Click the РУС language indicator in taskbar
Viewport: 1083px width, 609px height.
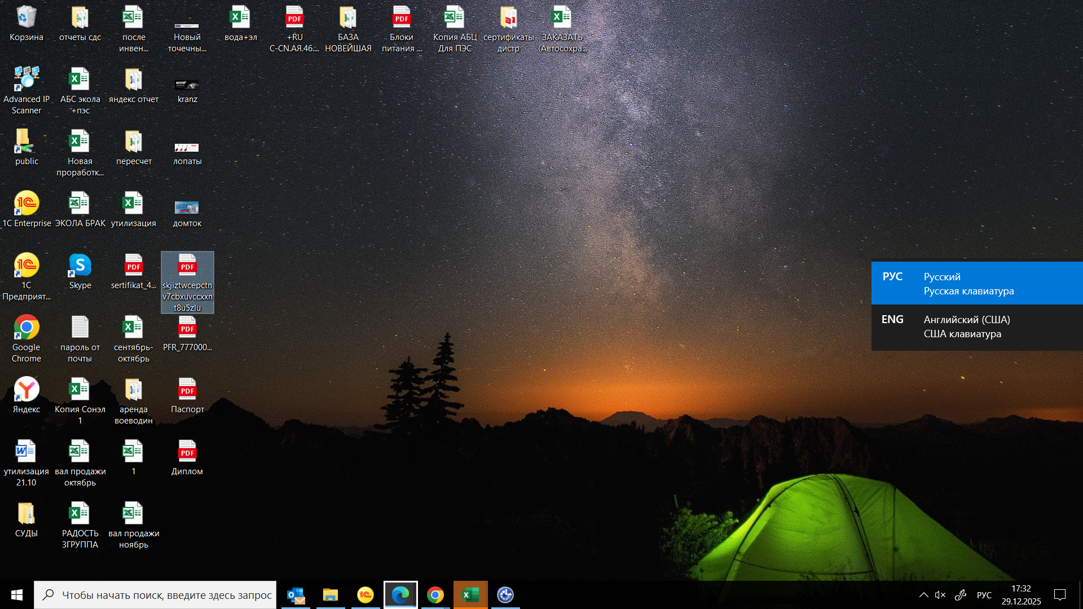tap(984, 595)
